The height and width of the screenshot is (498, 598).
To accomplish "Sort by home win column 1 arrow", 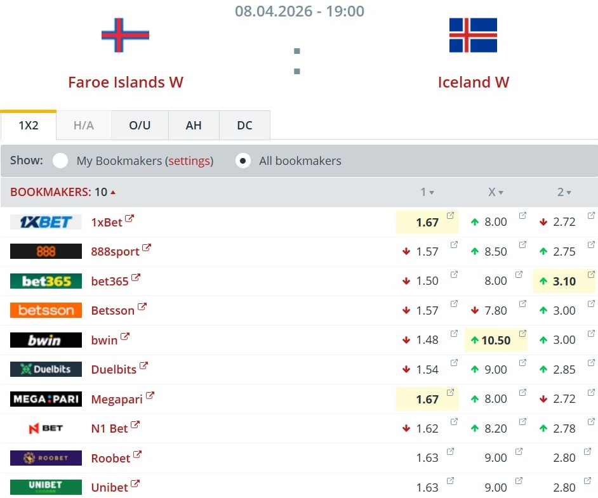I will 432,193.
